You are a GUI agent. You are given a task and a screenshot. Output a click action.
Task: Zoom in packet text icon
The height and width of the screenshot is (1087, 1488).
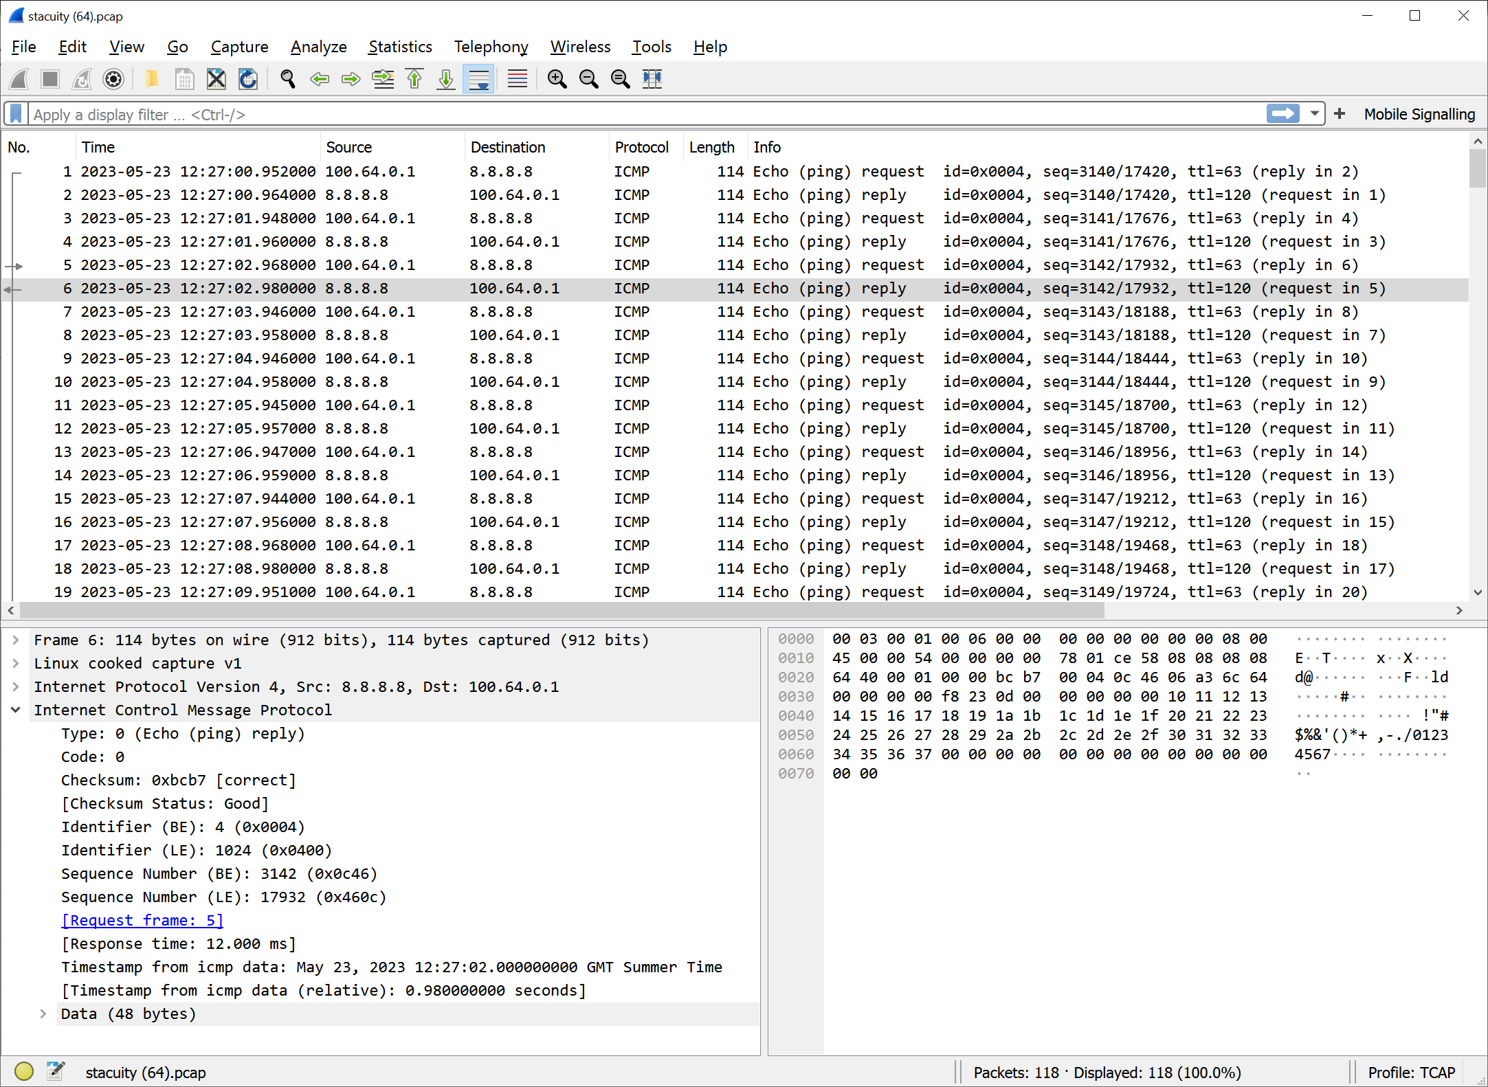tap(557, 79)
